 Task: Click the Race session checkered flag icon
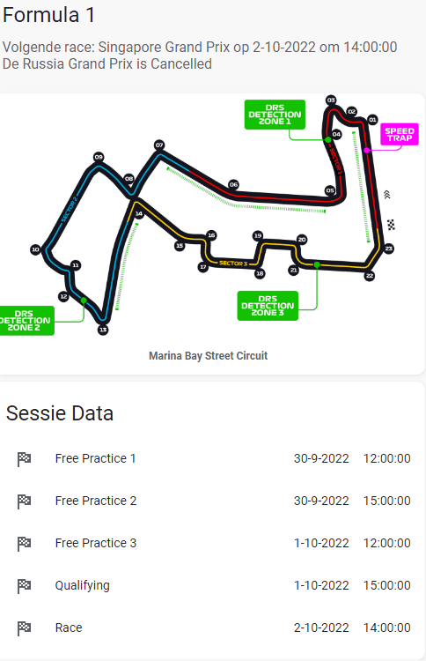coord(24,628)
